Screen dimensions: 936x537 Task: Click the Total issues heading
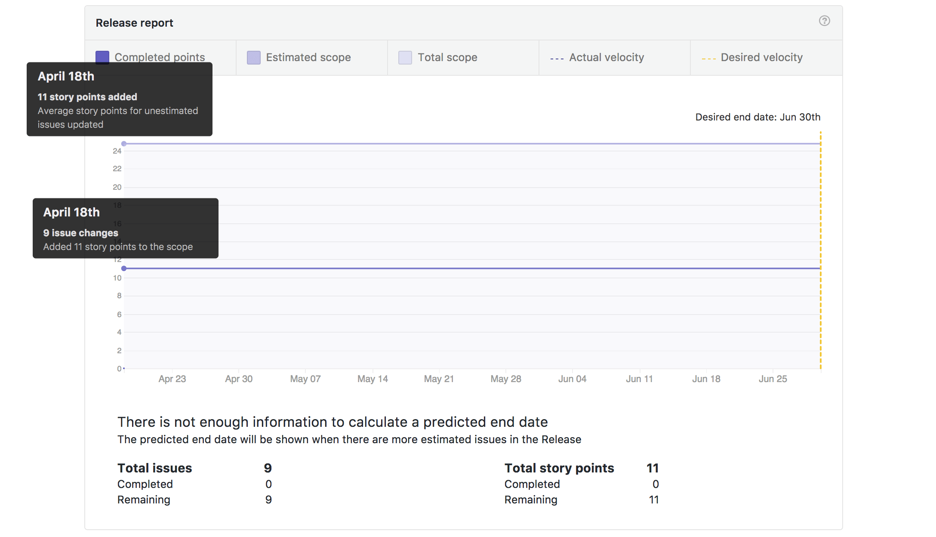tap(154, 468)
